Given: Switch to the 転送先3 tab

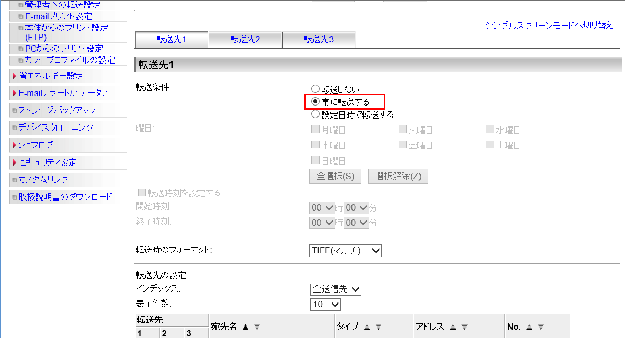Looking at the screenshot, I should click(319, 40).
